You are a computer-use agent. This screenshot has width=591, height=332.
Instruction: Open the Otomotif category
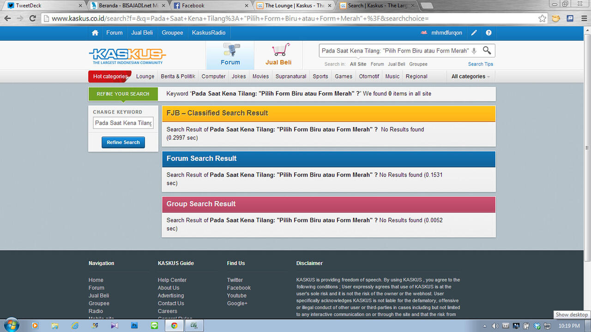(x=369, y=77)
